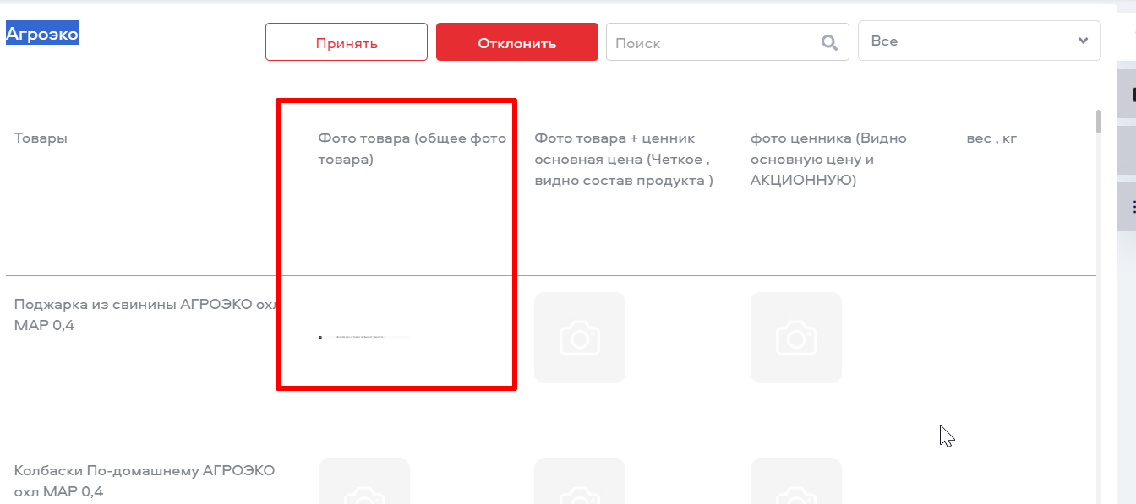The width and height of the screenshot is (1136, 504).
Task: Open 'Фото товара + ценник' placeholder for Колбаски
Action: [x=580, y=481]
